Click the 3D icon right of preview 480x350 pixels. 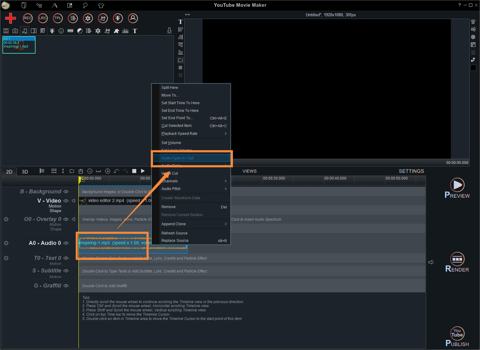(x=473, y=52)
